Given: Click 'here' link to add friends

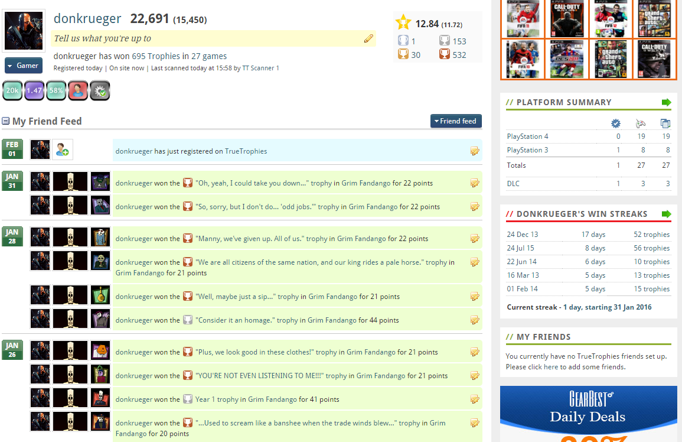Looking at the screenshot, I should 551,367.
